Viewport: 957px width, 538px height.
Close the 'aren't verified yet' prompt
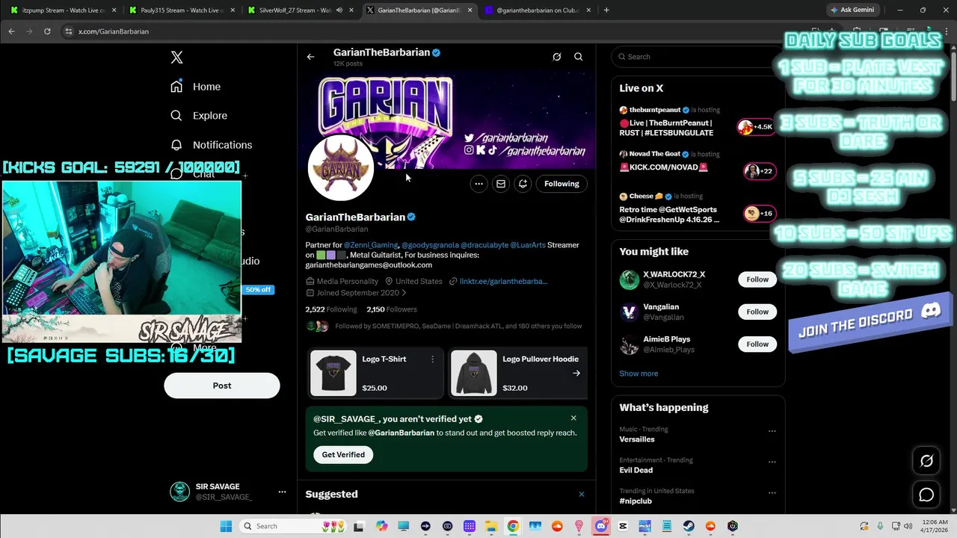coord(573,418)
